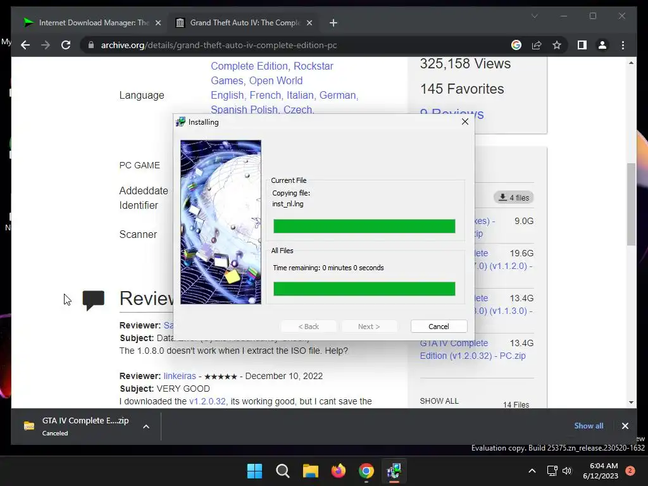This screenshot has width=648, height=486.
Task: Click the 145 Favorites text
Action: (x=462, y=89)
